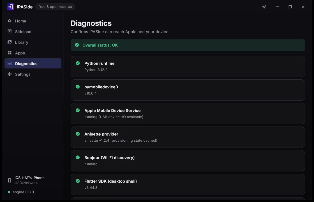The height and width of the screenshot is (202, 314).
Task: Click the Bonjour check icon
Action: click(x=78, y=157)
